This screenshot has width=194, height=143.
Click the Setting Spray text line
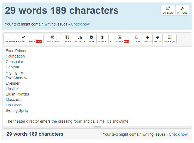click(x=17, y=110)
